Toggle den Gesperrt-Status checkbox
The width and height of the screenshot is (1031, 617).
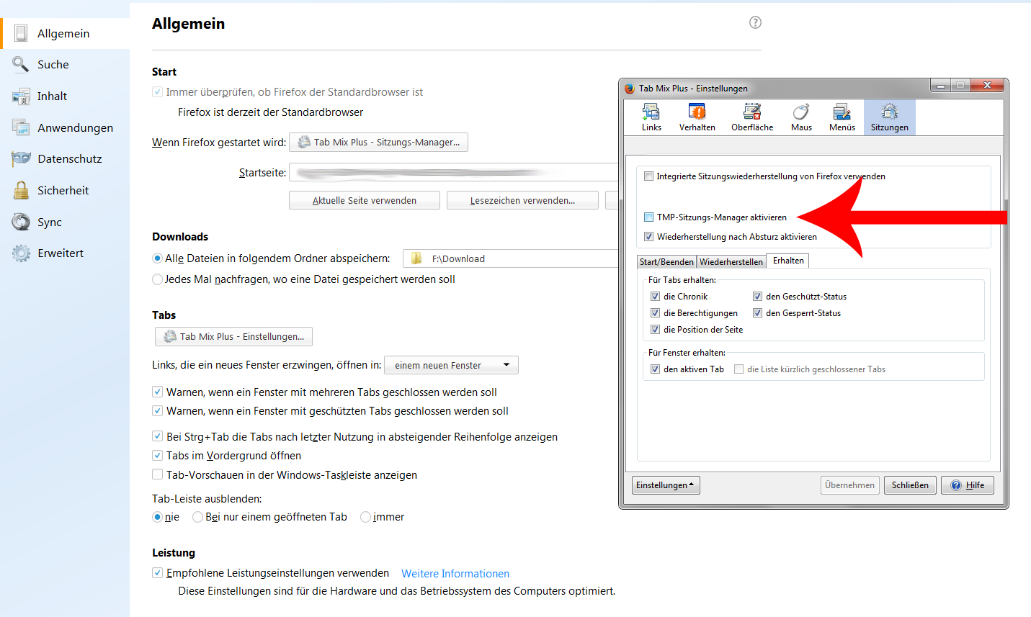(x=757, y=312)
